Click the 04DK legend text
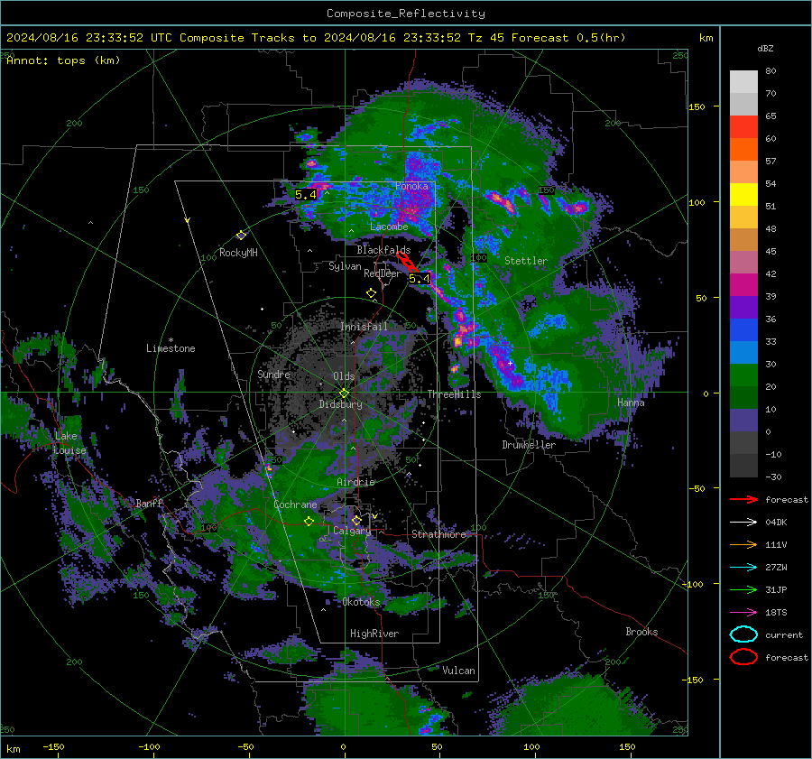This screenshot has width=812, height=759. coord(776,523)
